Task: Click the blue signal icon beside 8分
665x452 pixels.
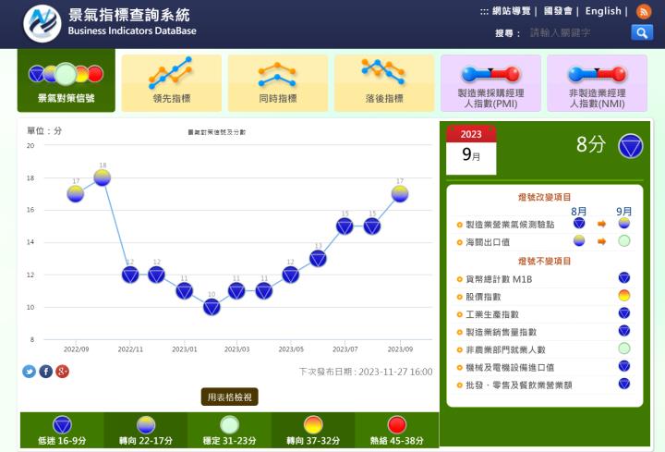Action: tap(631, 145)
